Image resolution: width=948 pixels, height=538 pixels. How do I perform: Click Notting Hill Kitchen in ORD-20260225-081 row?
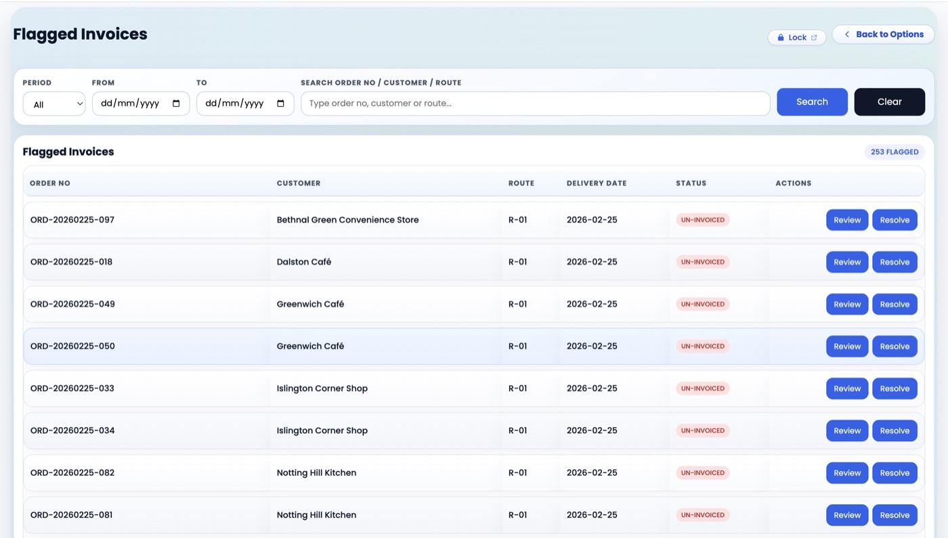(316, 515)
